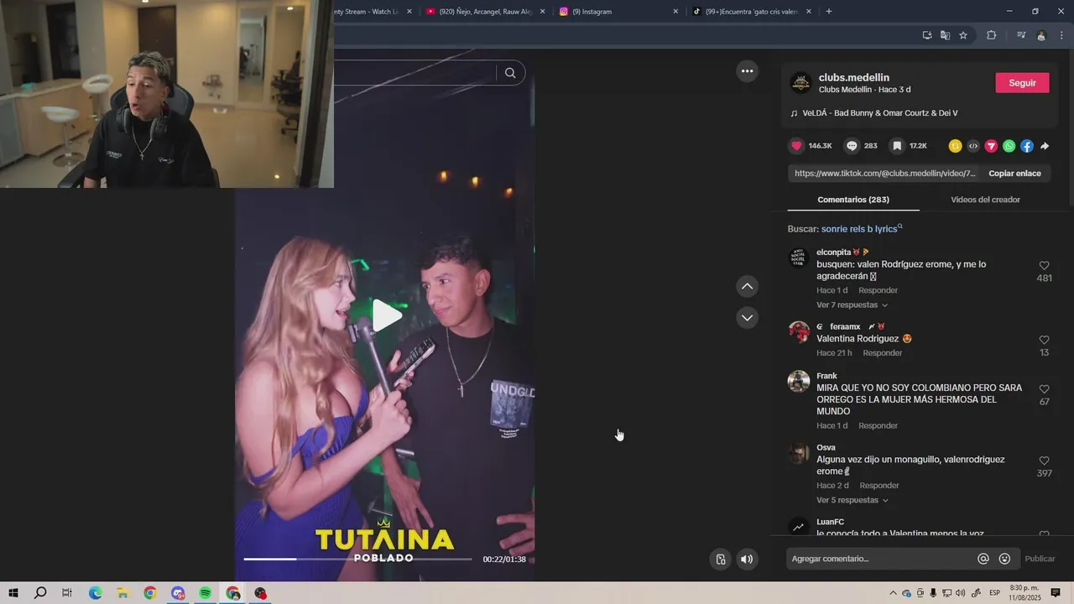Open the clubs.medellin profile avatar

click(801, 83)
